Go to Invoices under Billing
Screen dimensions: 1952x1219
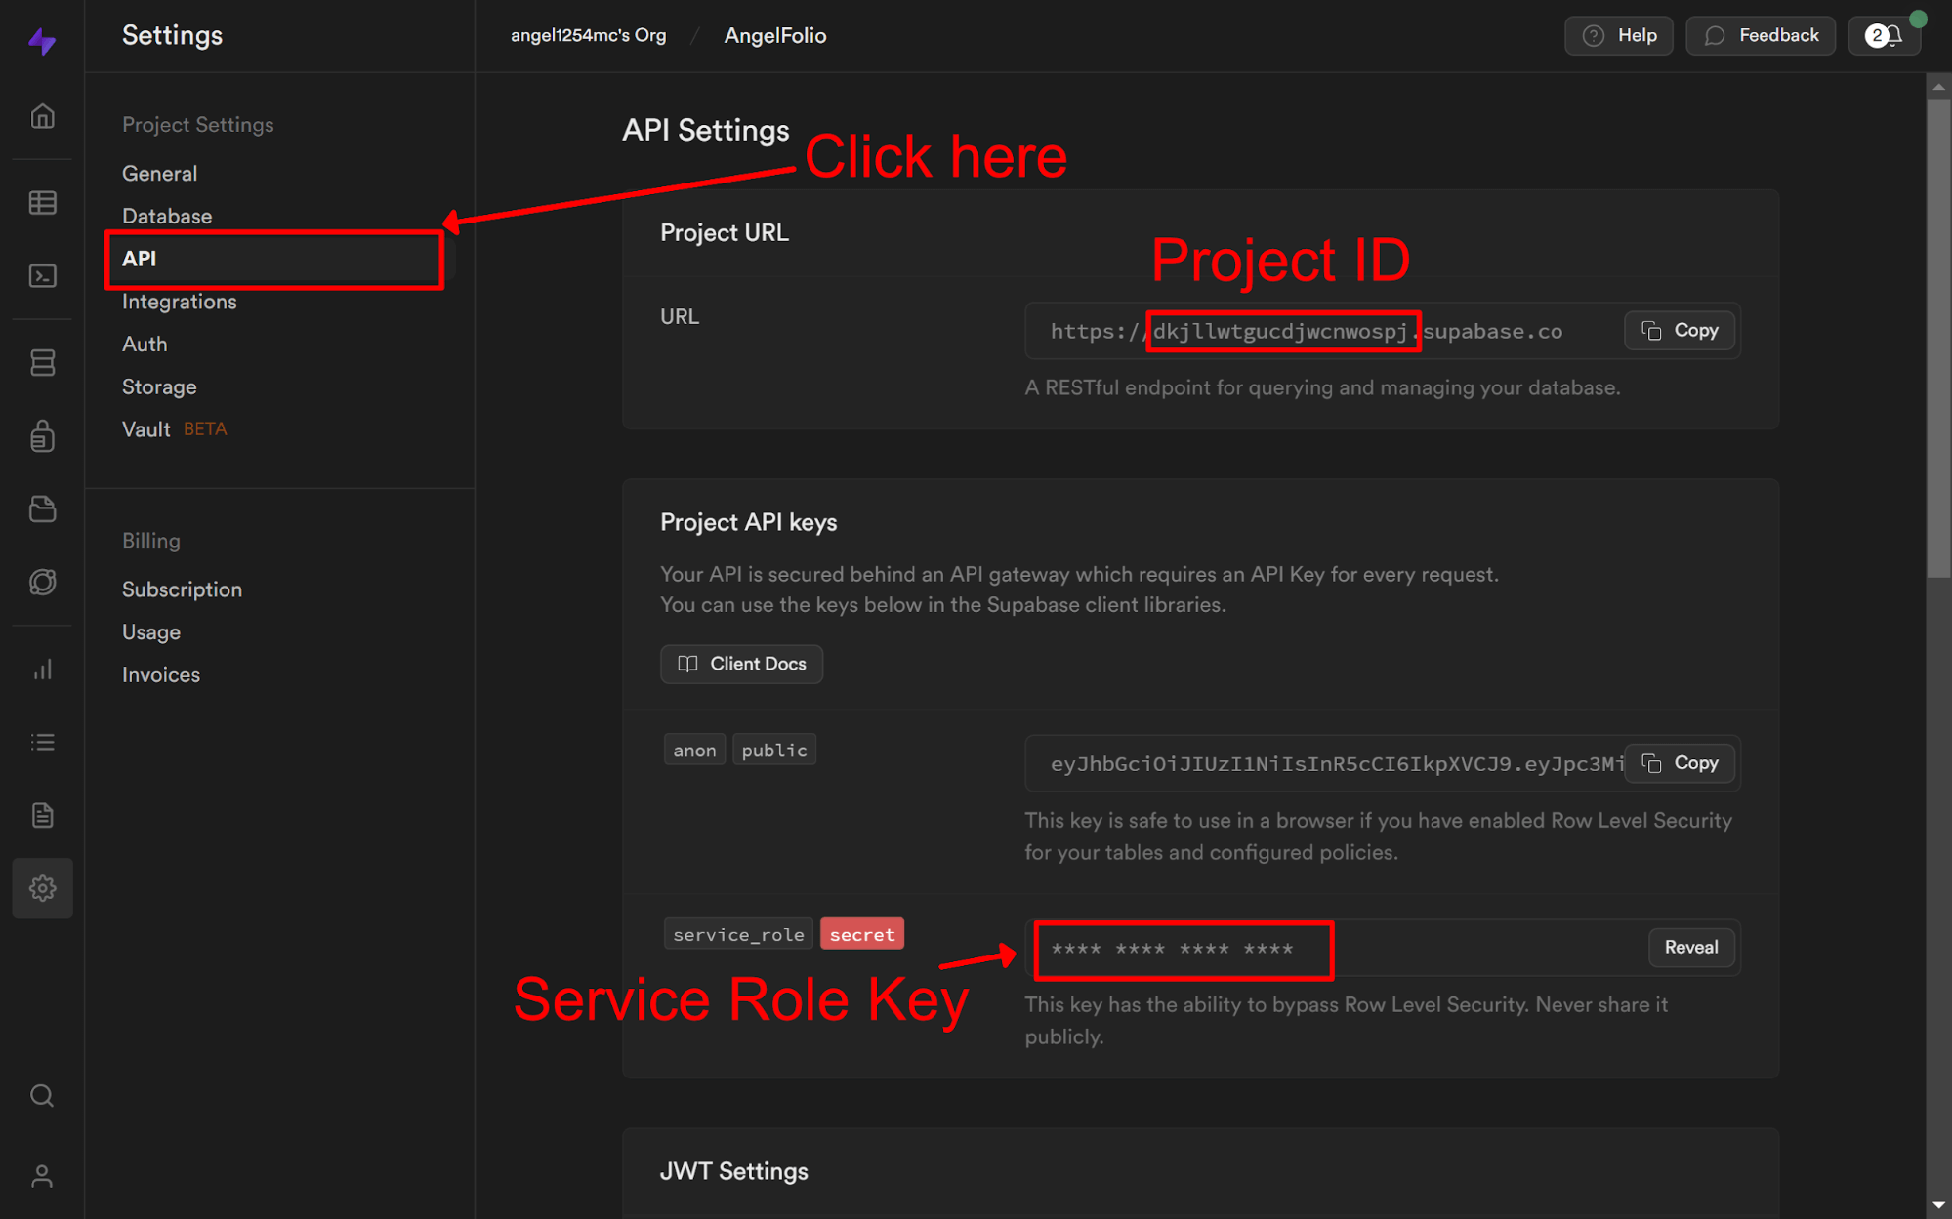coord(160,673)
